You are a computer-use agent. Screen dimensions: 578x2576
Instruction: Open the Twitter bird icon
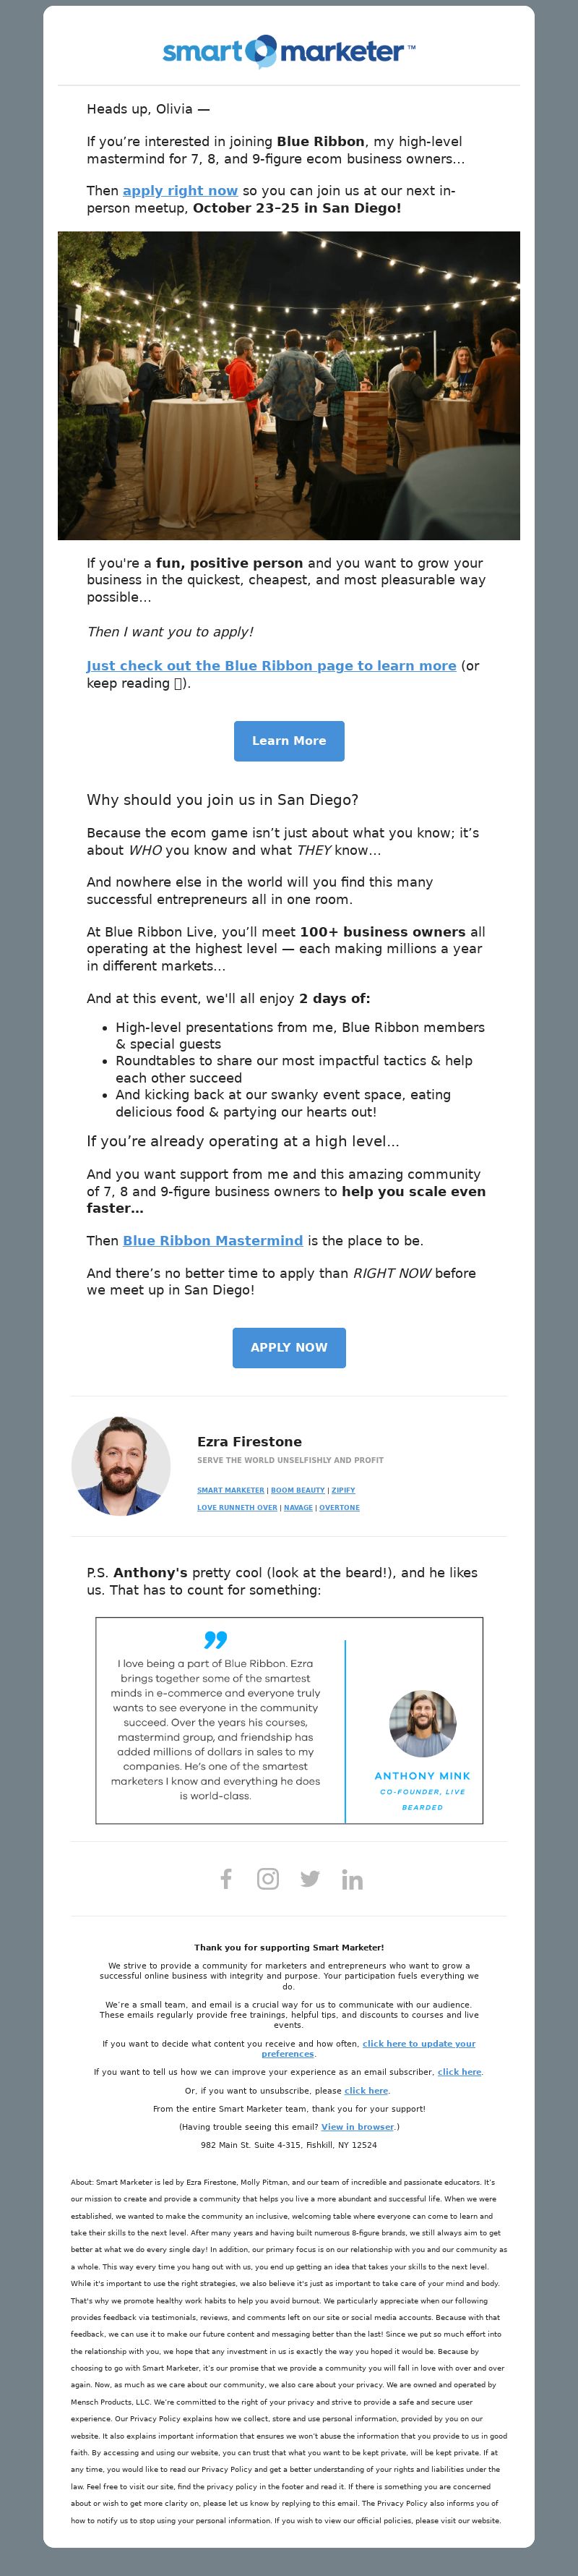click(311, 1879)
